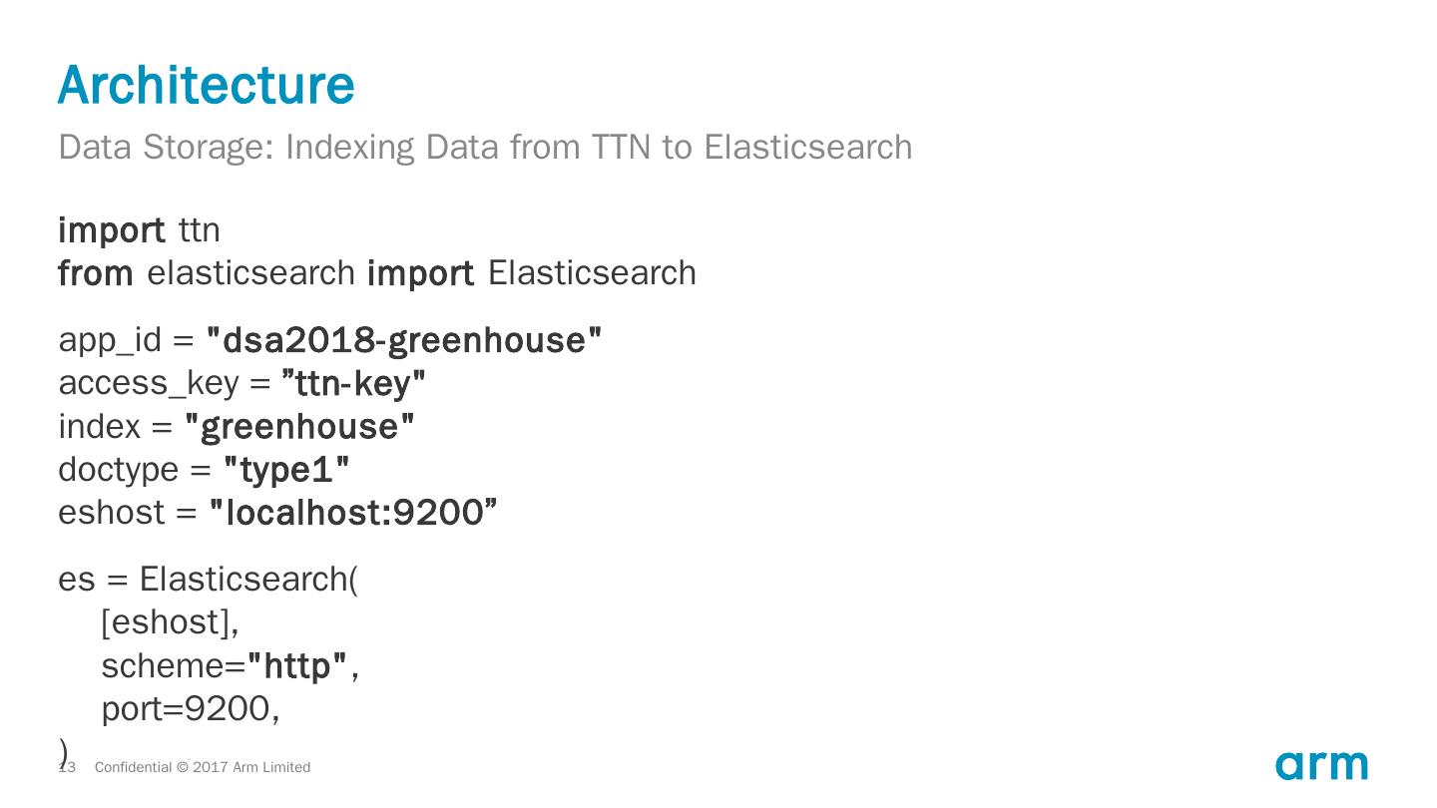Click the Data Storage subtitle text
Viewport: 1437px width, 808px height.
click(x=485, y=148)
